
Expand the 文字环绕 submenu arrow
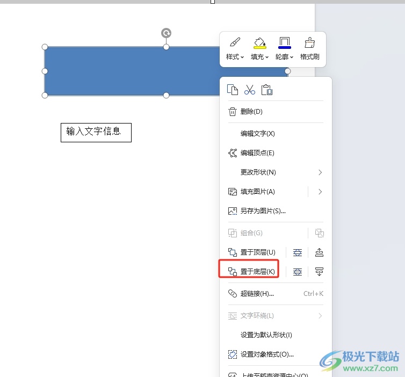tap(320, 316)
